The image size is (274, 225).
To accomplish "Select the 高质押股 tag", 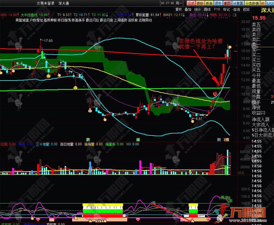I will pyautogui.click(x=50, y=20).
